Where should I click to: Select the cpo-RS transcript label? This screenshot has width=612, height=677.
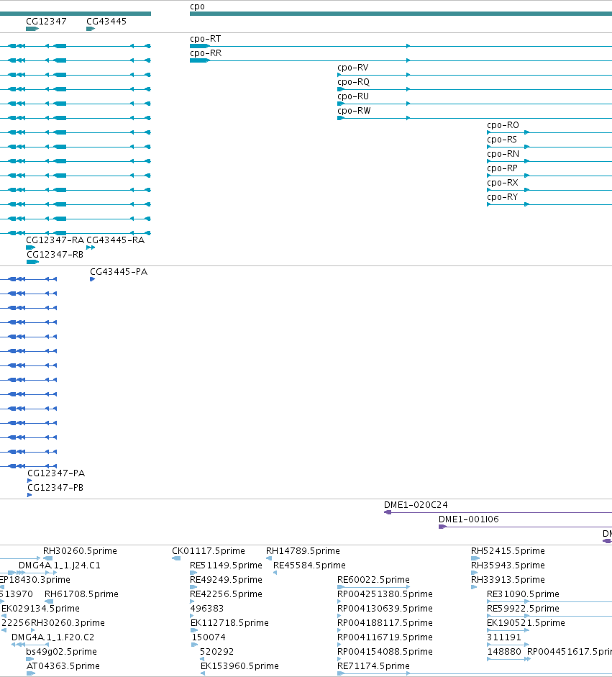502,140
